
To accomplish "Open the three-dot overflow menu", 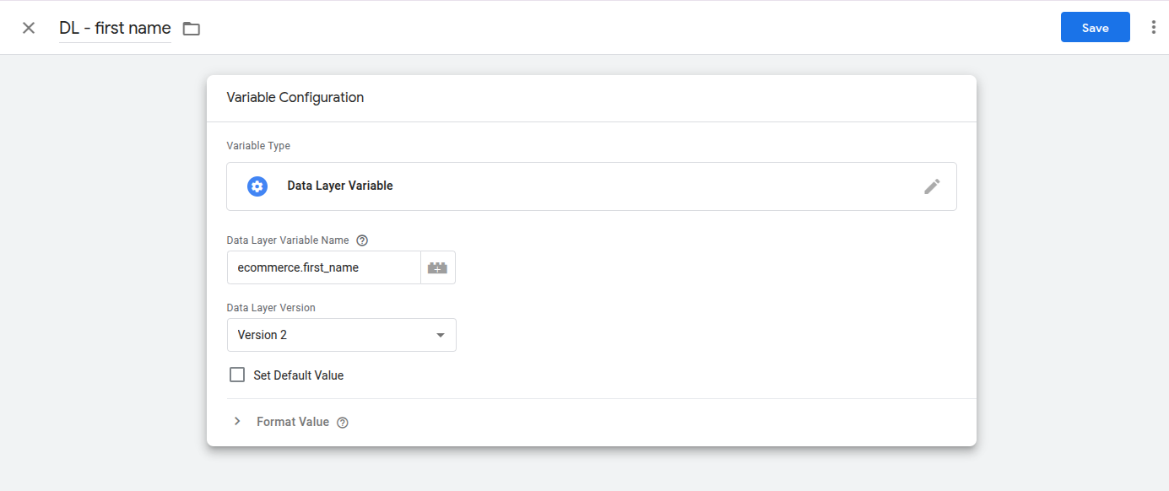I will (1153, 27).
